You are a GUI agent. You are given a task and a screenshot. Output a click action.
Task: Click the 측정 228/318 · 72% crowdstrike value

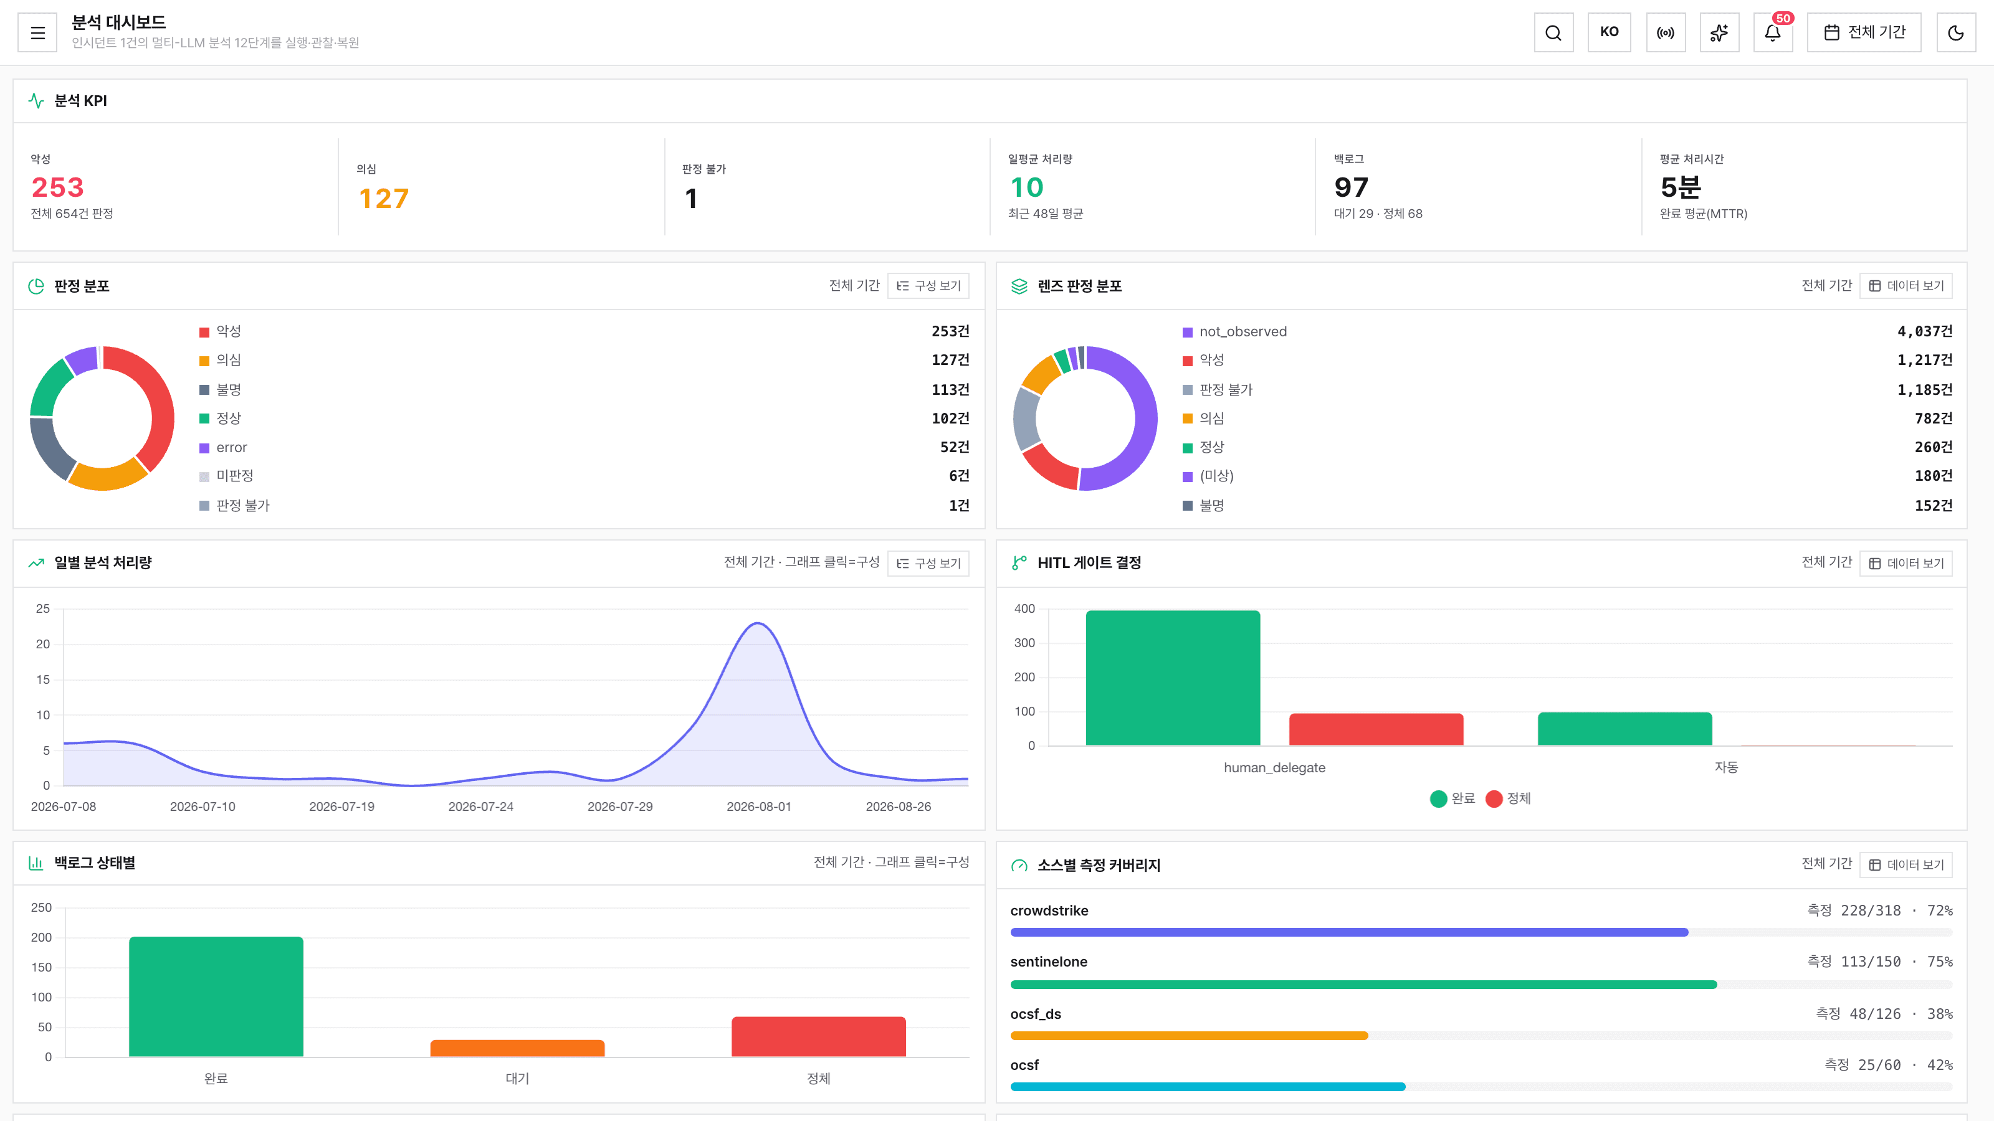point(1879,911)
